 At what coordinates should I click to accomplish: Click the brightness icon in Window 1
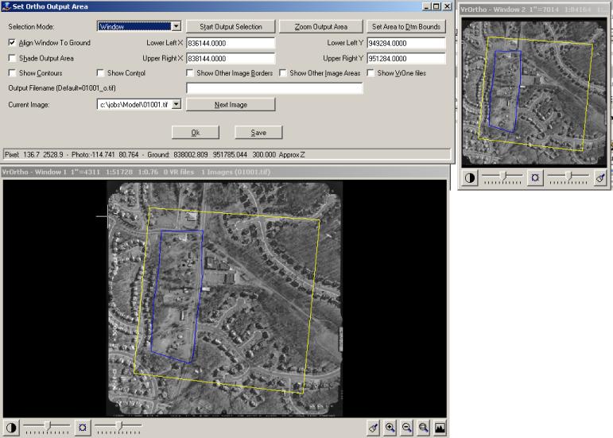[x=83, y=428]
